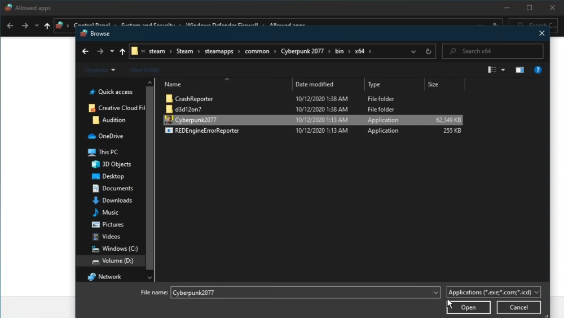Open the CrashReporter folder
The height and width of the screenshot is (318, 564).
[x=193, y=99]
